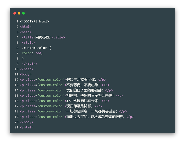Click the text 假如生活欺骗了你 on line 12

pos(80,80)
